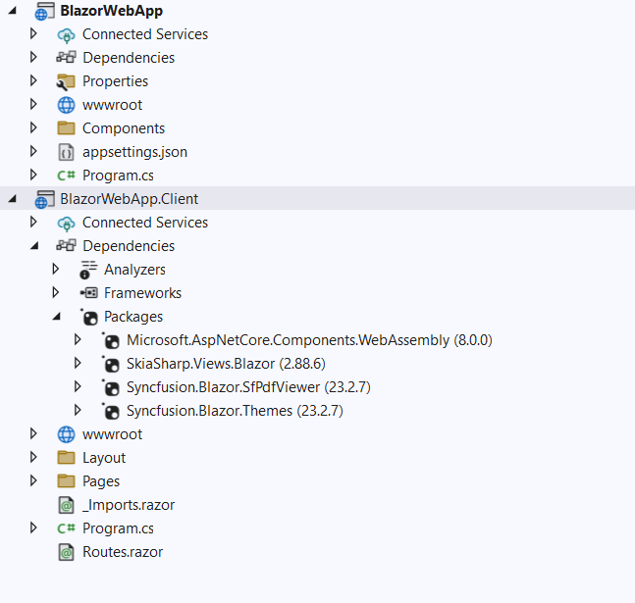Click the Analyzers icon
Viewport: 635px width, 603px height.
[88, 270]
